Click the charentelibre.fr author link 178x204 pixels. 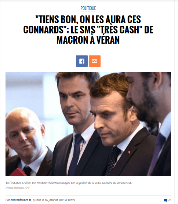coord(21,200)
